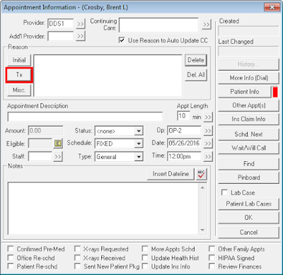Run spell check on notes

(202, 174)
